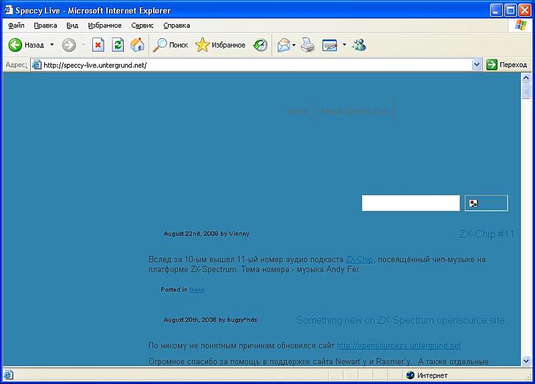Click the page search text field
535x384 pixels.
tap(411, 203)
